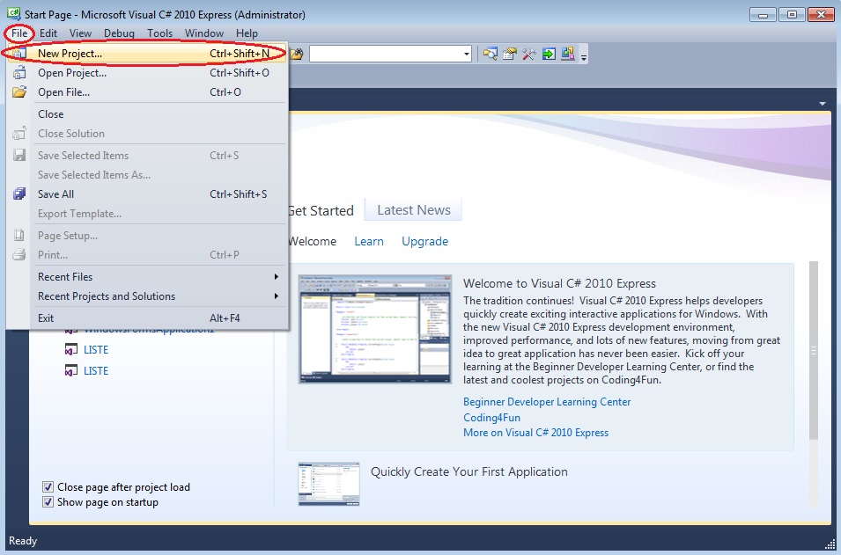
Task: Open the Beginner Developer Learning Center link
Action: pos(547,402)
